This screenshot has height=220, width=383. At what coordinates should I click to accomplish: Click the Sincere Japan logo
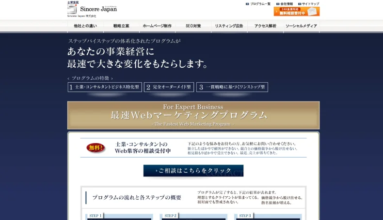[92, 9]
